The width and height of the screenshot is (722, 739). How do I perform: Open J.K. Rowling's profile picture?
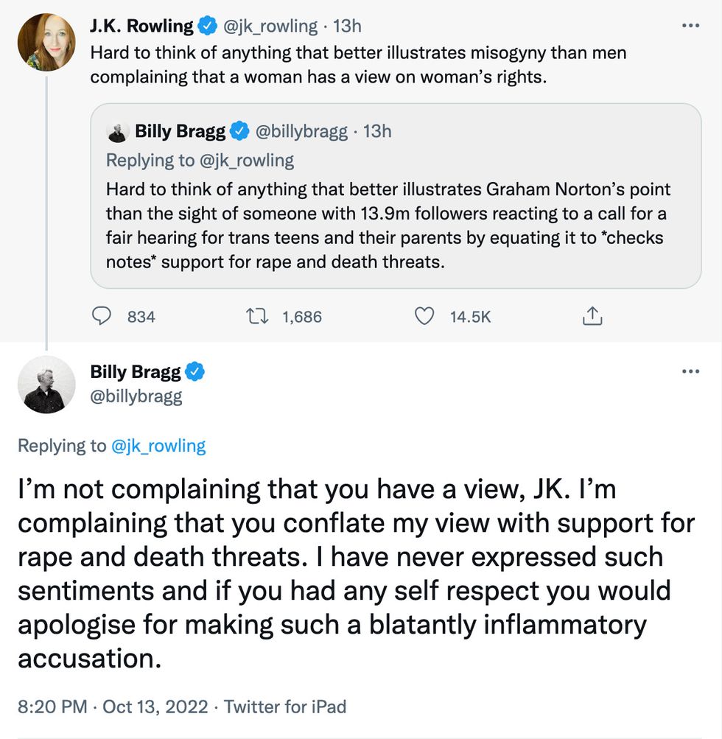coord(46,42)
